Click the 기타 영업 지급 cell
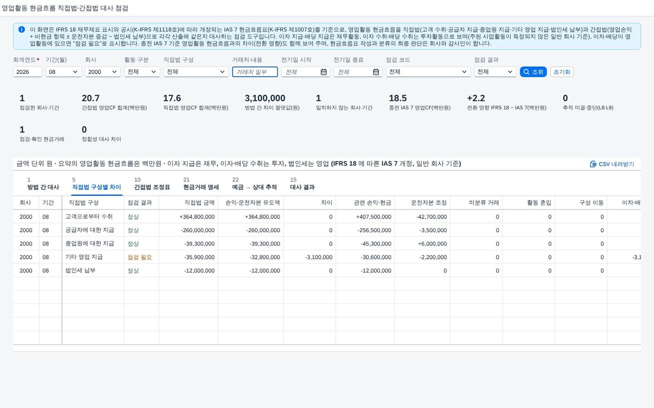 [x=93, y=257]
